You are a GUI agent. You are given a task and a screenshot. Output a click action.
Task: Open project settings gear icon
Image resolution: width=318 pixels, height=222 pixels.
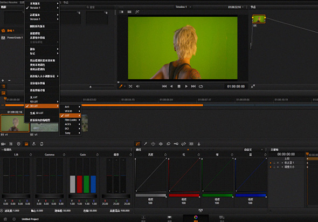[14, 219]
